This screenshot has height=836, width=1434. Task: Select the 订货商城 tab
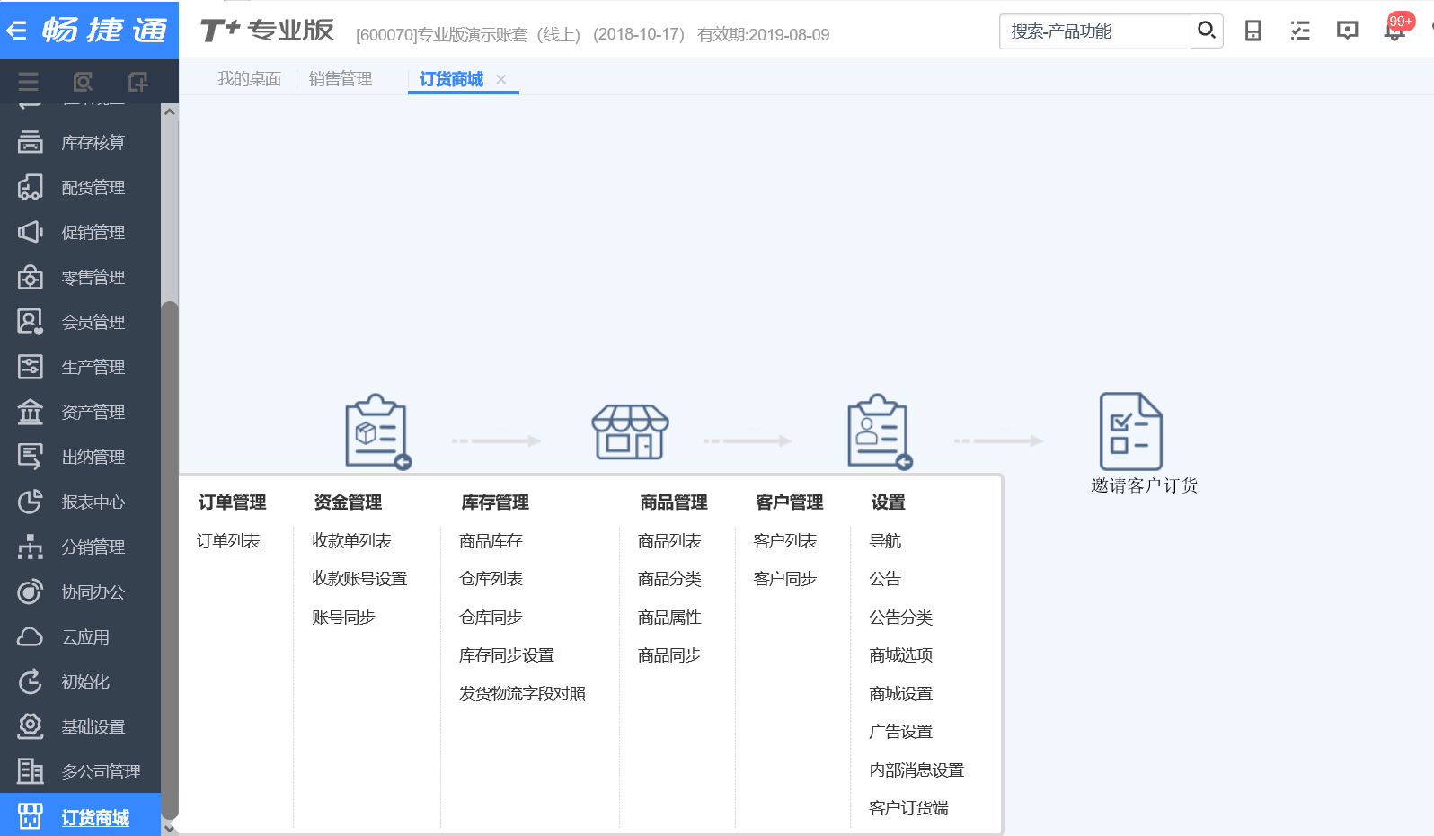coord(452,79)
